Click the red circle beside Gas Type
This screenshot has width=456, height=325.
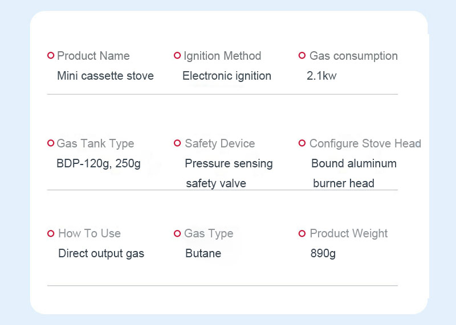pos(177,233)
